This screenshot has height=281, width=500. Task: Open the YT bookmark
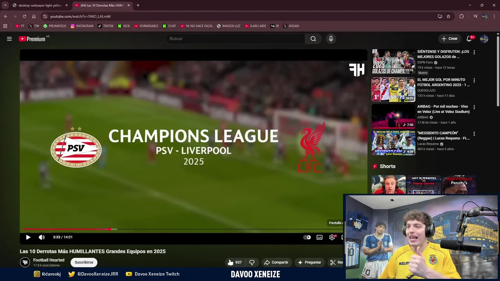(x=20, y=26)
